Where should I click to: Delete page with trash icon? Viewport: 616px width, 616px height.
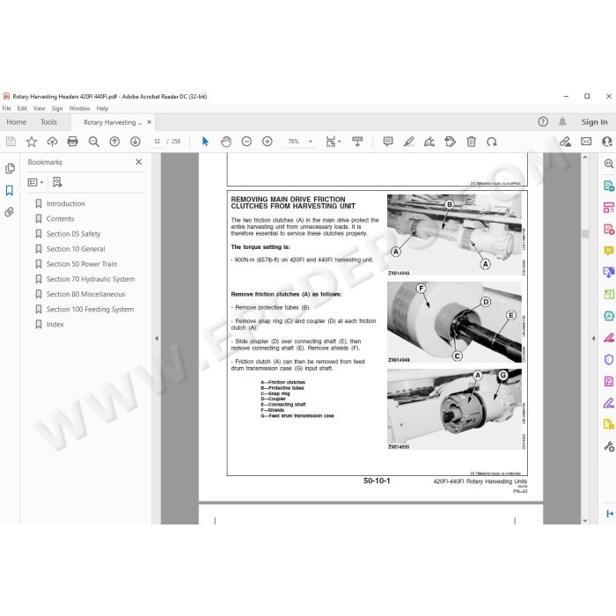[471, 142]
